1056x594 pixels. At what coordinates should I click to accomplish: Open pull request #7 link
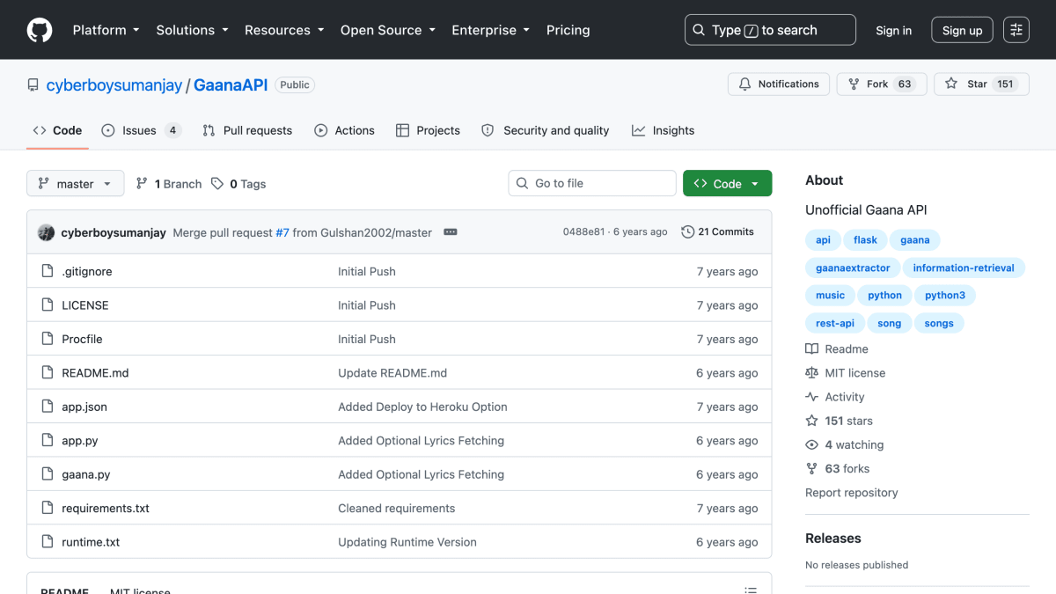click(282, 232)
